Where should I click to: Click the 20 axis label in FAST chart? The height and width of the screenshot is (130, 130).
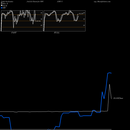pos(41,25)
